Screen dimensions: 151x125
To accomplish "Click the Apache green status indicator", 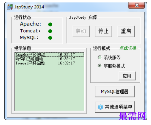I will tap(50, 24).
